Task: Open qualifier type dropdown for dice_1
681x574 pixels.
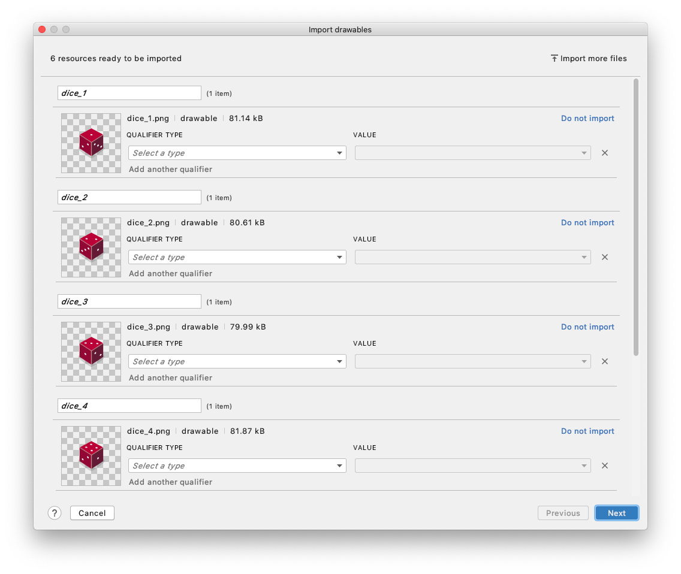Action: coord(237,153)
